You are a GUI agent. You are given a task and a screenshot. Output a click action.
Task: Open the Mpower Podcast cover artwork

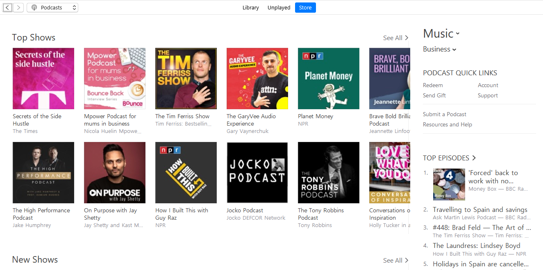coord(115,79)
